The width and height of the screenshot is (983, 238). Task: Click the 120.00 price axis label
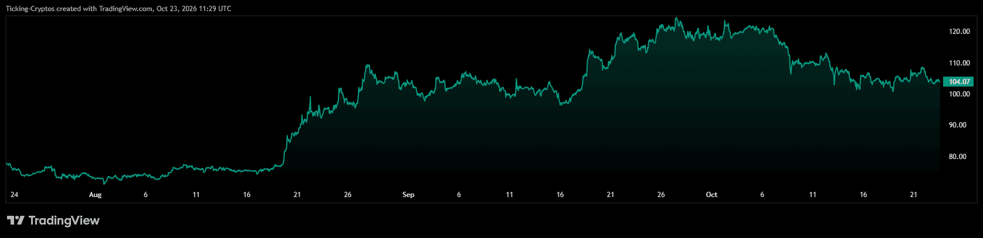pyautogui.click(x=959, y=32)
